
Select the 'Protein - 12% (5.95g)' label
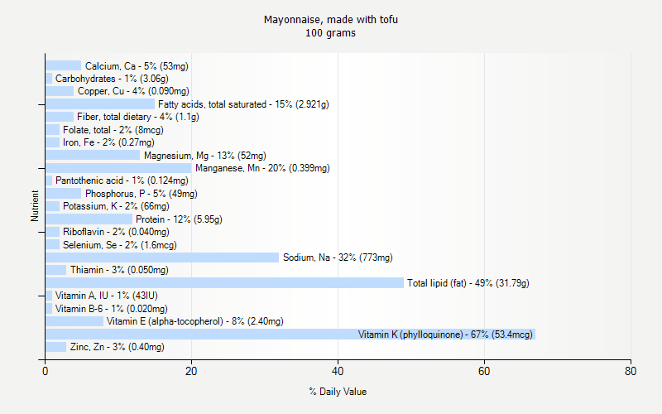[179, 219]
